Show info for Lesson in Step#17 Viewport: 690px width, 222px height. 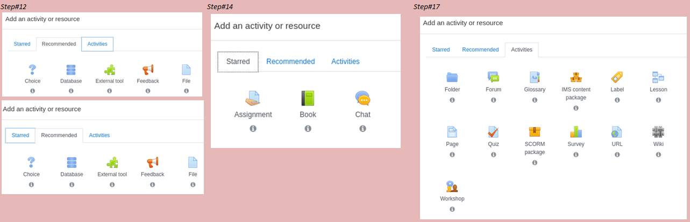658,100
